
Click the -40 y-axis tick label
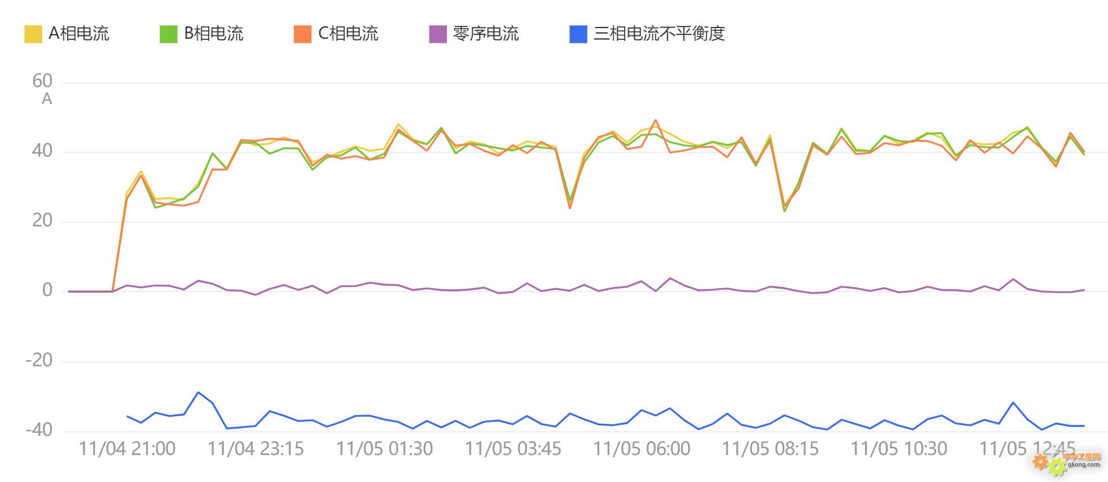[39, 430]
